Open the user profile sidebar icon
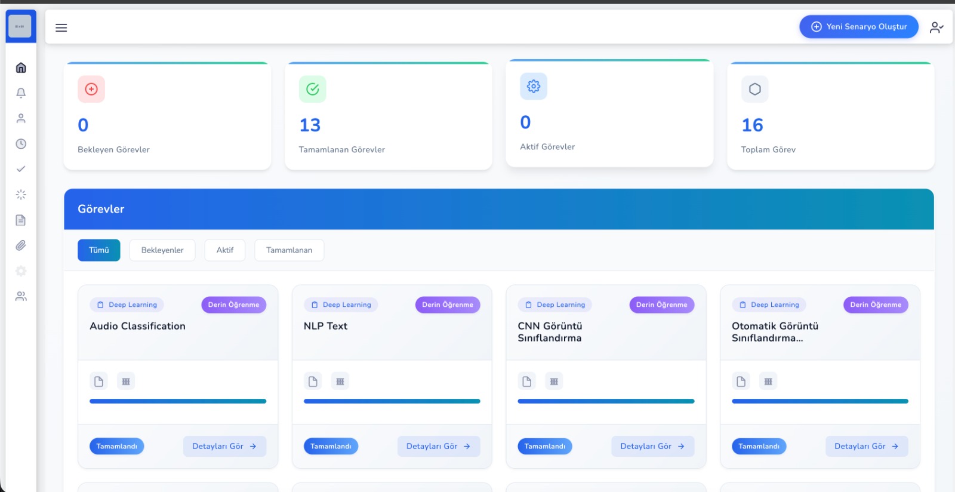The width and height of the screenshot is (955, 492). tap(21, 118)
